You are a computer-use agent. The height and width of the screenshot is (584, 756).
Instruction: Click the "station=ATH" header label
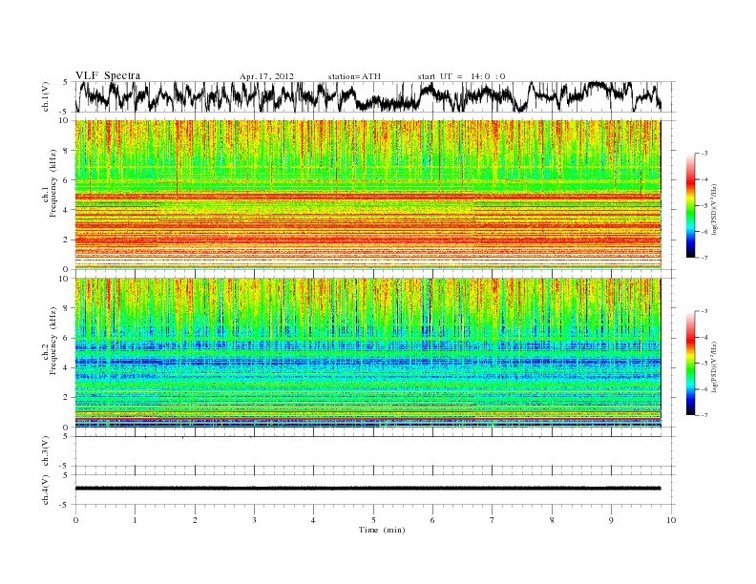tap(354, 76)
